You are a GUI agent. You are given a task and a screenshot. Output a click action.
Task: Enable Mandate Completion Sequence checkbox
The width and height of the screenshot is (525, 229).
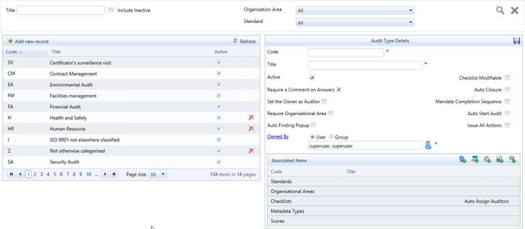point(507,101)
